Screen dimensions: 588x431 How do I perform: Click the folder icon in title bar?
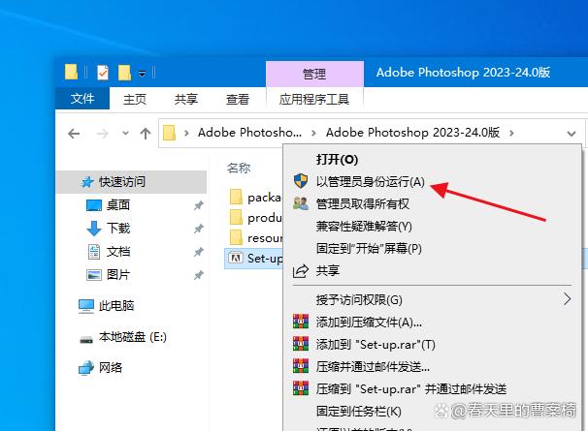click(71, 72)
